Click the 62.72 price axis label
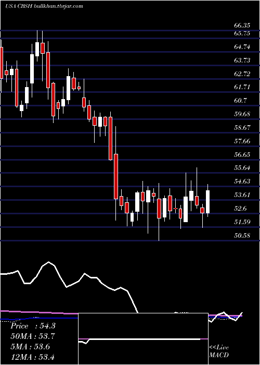Image resolution: width=260 pixels, height=365 pixels. 242,74
